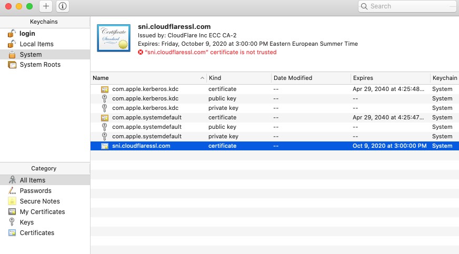Click the info button in toolbar

pyautogui.click(x=63, y=6)
